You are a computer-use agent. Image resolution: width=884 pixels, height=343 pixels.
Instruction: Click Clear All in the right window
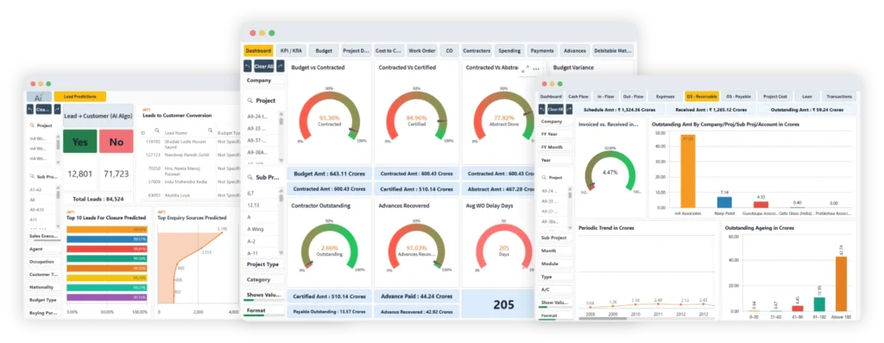[x=555, y=109]
